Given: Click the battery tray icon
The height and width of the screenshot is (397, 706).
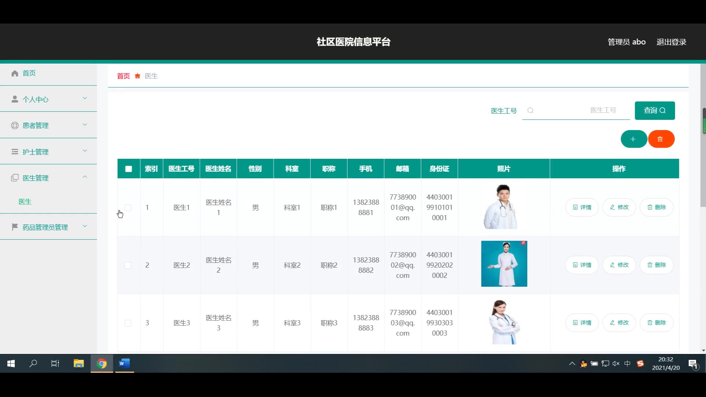Looking at the screenshot, I should point(594,364).
